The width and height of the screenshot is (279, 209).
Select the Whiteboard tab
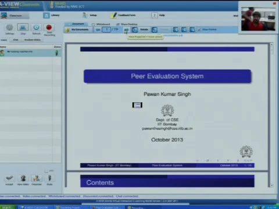pos(101,24)
